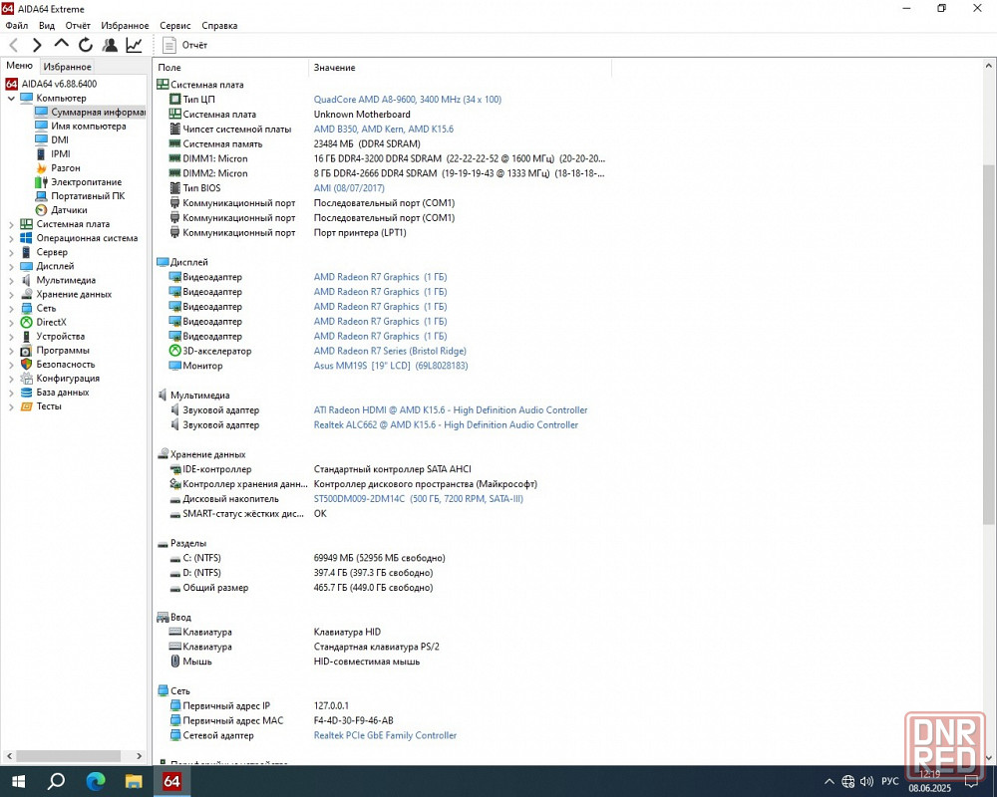Open ST500DM009-2DM14C disk drive link
997x797 pixels.
419,499
